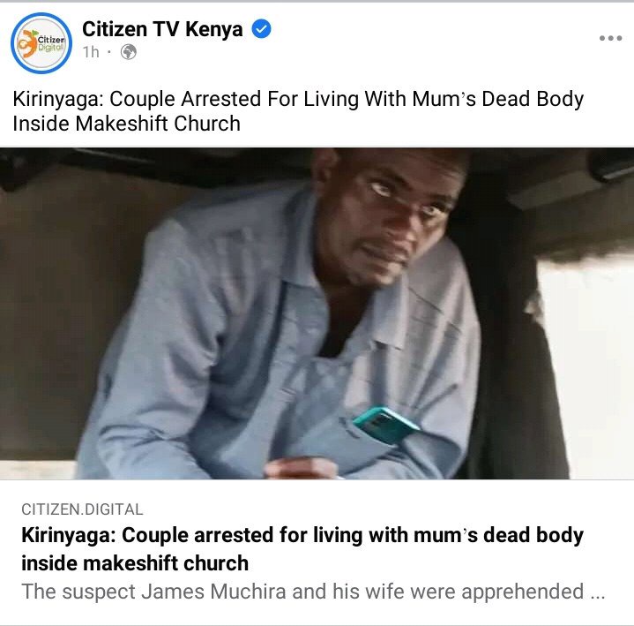Click the James Muchira description snippet
The image size is (634, 626).
(x=313, y=592)
